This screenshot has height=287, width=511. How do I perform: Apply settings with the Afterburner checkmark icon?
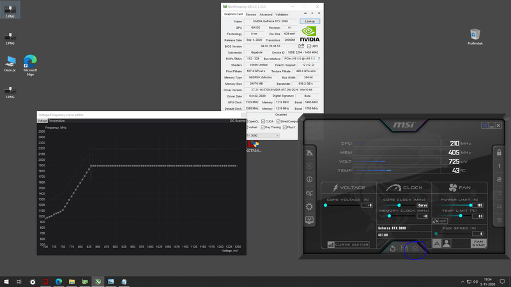(416, 249)
